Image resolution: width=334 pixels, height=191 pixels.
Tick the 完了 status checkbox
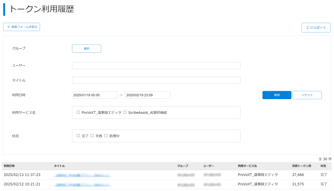pos(78,136)
